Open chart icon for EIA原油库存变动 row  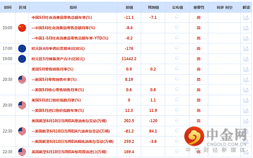point(246,121)
